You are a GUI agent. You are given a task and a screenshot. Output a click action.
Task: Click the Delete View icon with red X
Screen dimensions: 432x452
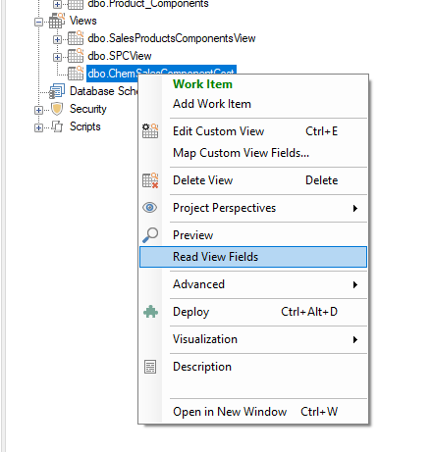pos(150,180)
